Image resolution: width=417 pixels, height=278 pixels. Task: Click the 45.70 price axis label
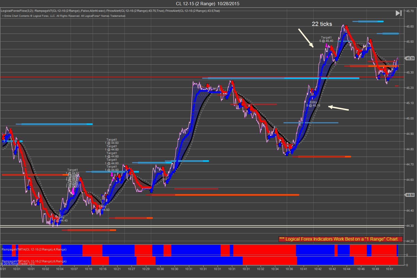pos(410,11)
